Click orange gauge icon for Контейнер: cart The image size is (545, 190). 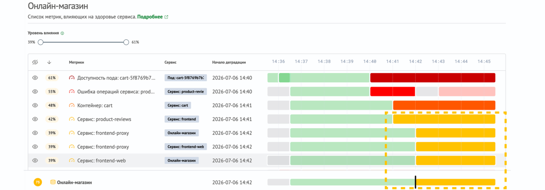pos(72,105)
